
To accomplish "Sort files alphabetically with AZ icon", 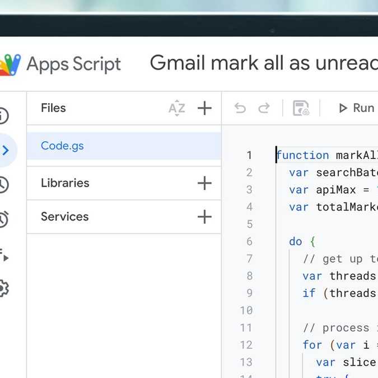I will pos(177,108).
